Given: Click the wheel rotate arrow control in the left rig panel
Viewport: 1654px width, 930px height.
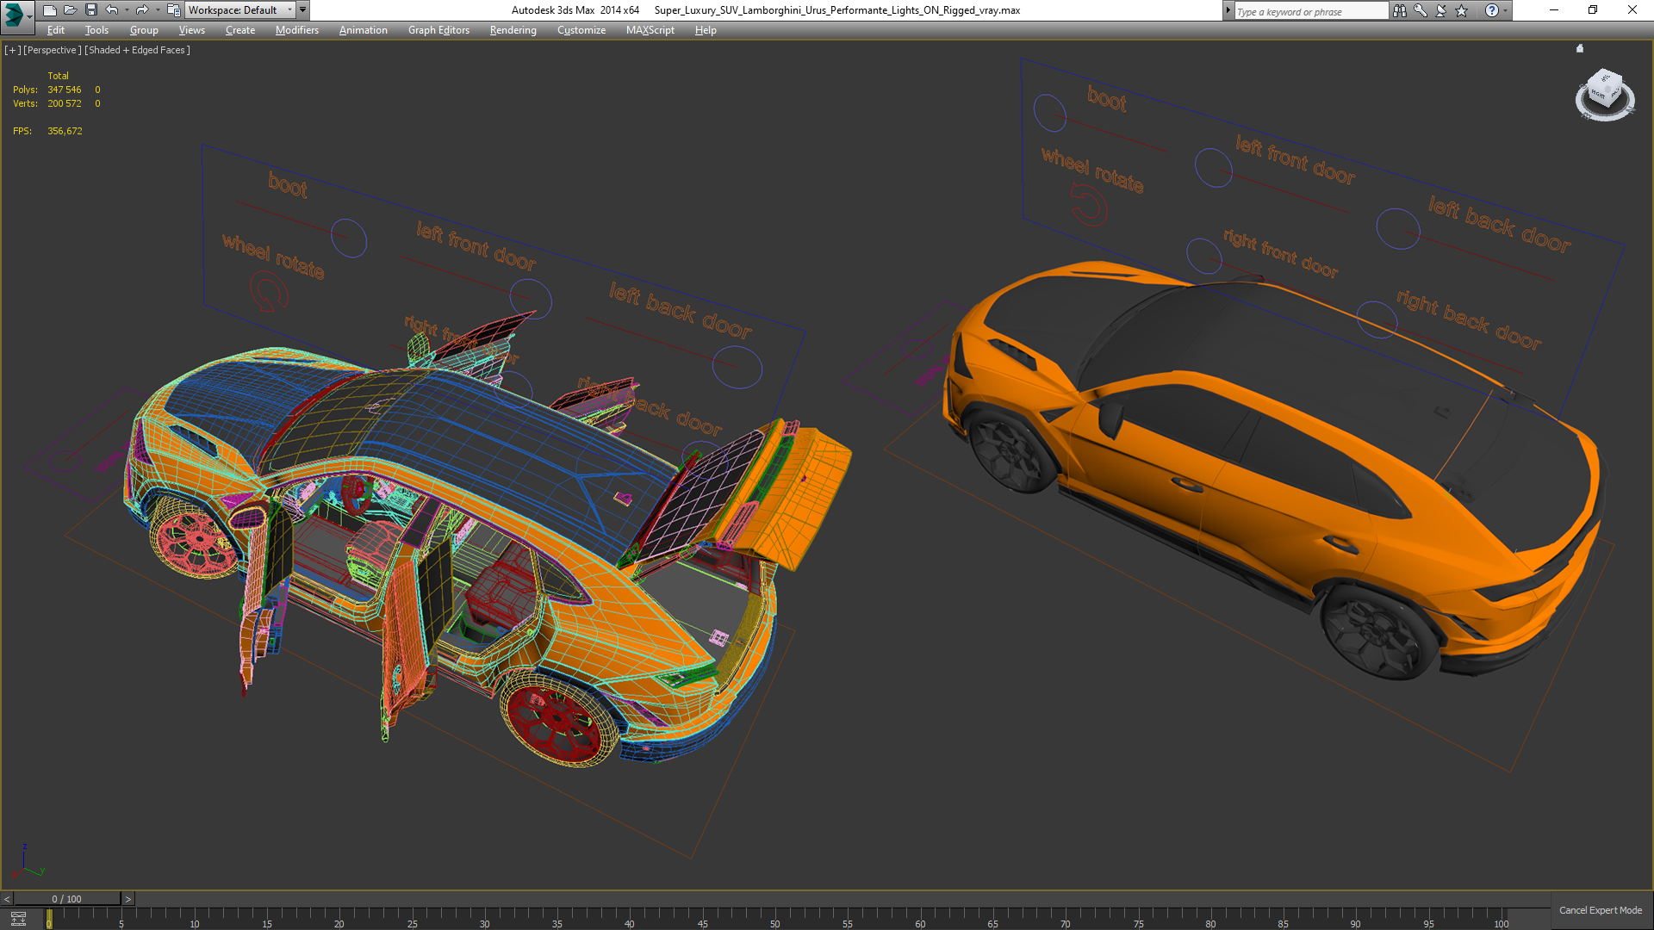Looking at the screenshot, I should point(269,292).
